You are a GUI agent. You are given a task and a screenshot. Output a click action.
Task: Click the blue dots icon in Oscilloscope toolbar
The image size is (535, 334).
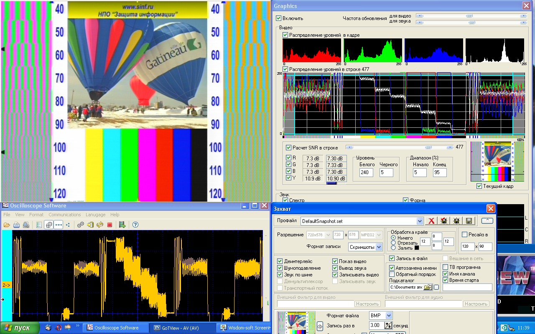[68, 225]
